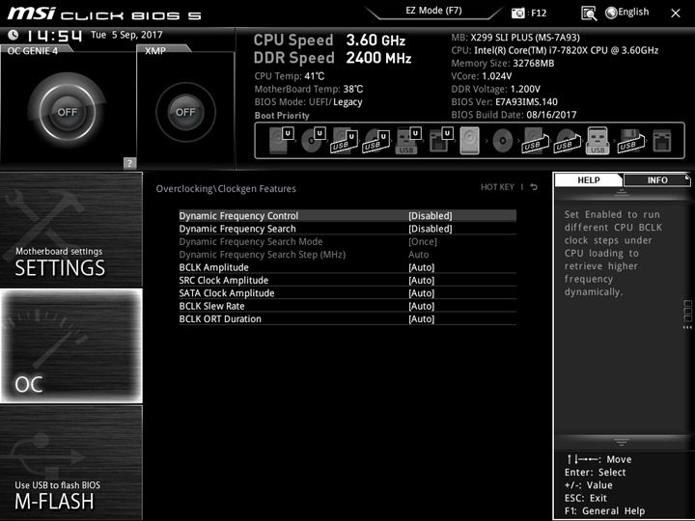
Task: Click the DDR Speed 2400 MHz readout
Action: (x=332, y=58)
